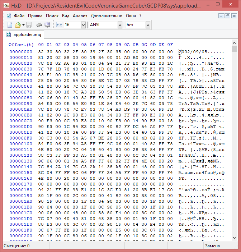Click the HxD application icon in the title bar
The image size is (241, 252).
(x=6, y=5)
